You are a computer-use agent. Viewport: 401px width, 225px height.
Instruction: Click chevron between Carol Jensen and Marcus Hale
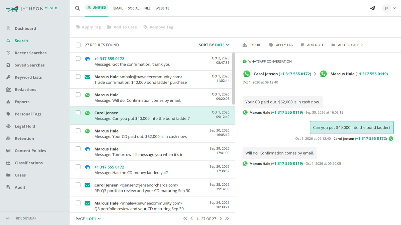pyautogui.click(x=315, y=74)
